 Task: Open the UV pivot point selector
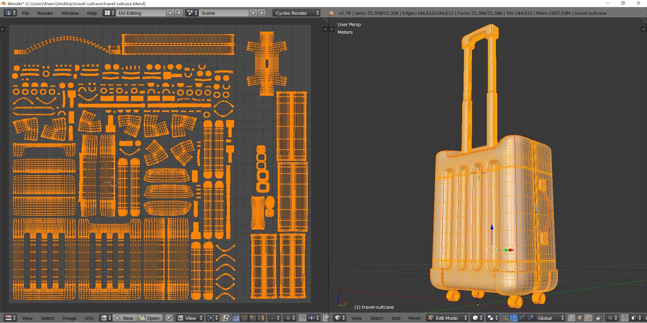212,318
